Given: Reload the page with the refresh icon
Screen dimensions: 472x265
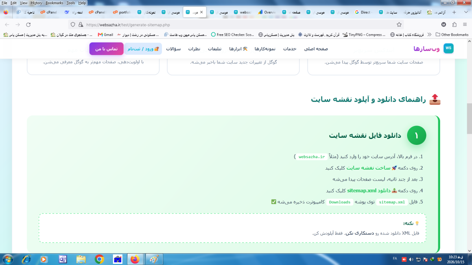Looking at the screenshot, I should click(28, 24).
